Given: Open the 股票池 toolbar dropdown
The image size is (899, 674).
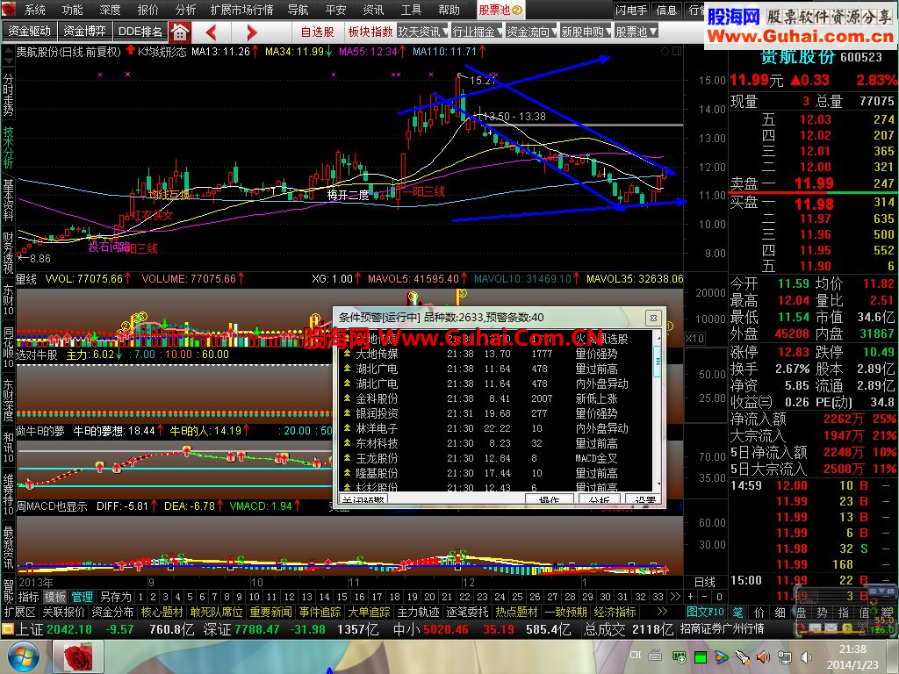Looking at the screenshot, I should pos(636,32).
